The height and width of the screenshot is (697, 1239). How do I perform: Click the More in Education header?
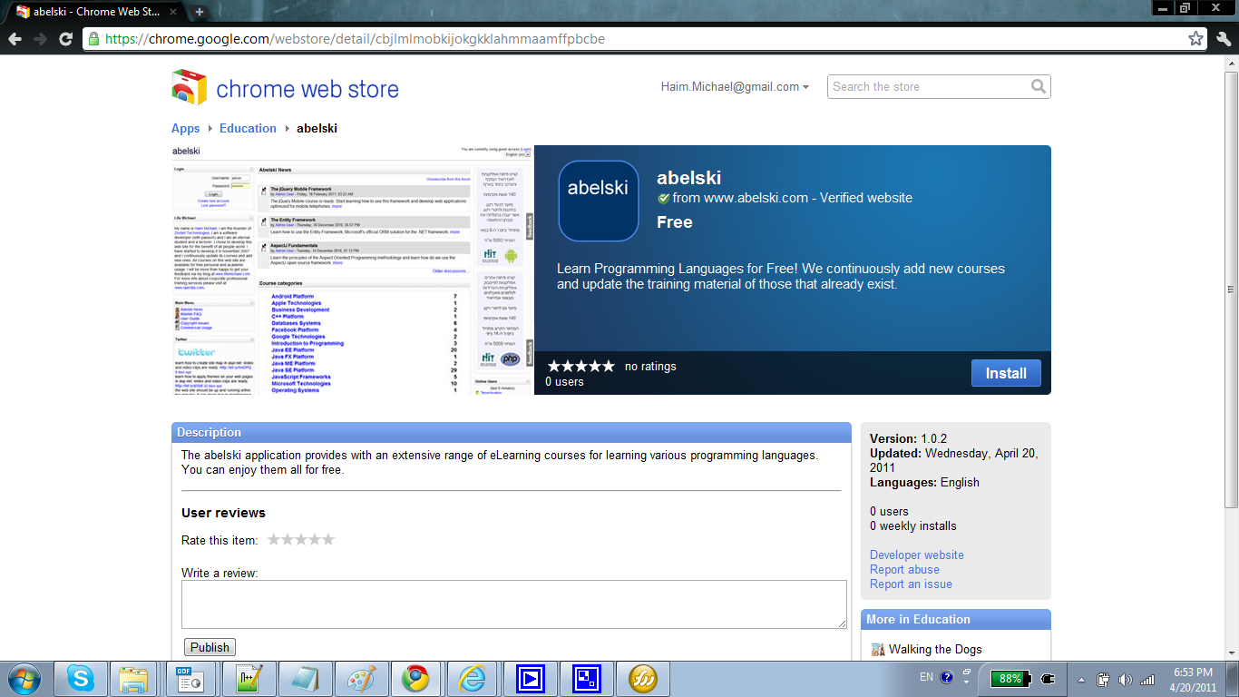[x=956, y=619]
